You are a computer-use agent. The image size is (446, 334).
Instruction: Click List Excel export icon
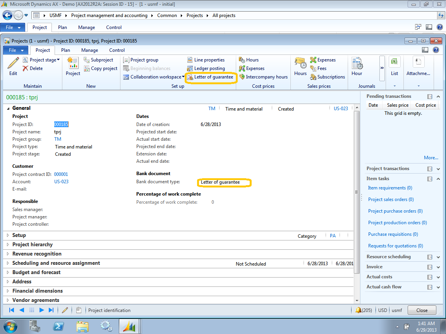click(x=395, y=61)
